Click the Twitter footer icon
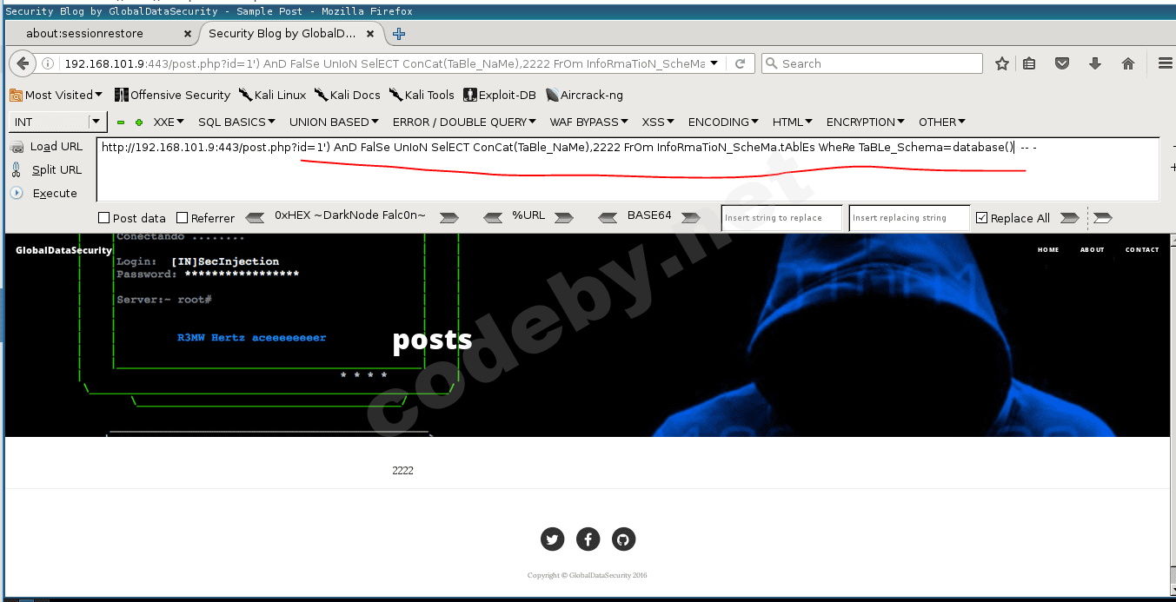This screenshot has height=602, width=1176. [x=553, y=539]
